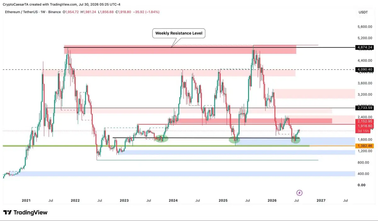378x221 pixels.
Task: Click the 1,382.46 orange price label
Action: (x=365, y=146)
